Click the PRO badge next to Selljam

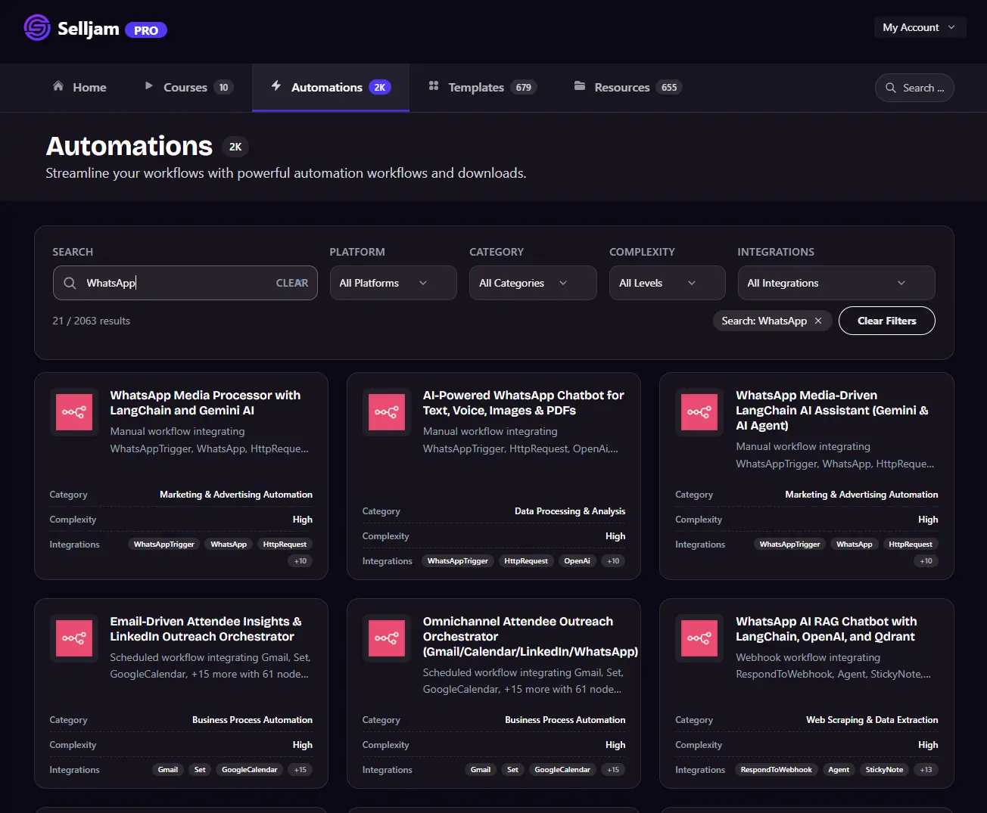point(146,30)
